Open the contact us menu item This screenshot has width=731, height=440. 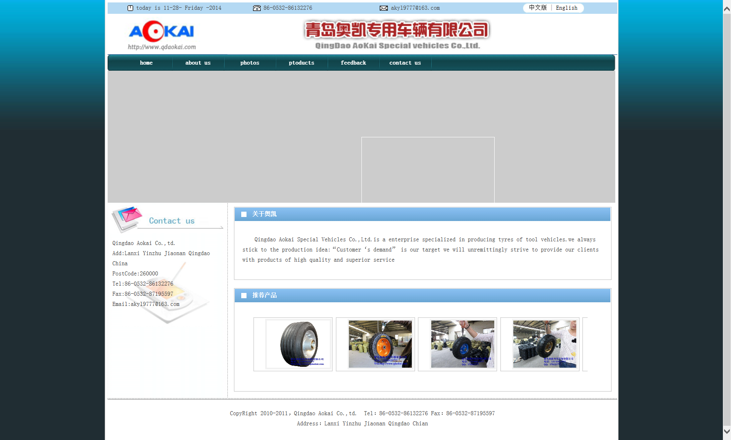pyautogui.click(x=405, y=63)
